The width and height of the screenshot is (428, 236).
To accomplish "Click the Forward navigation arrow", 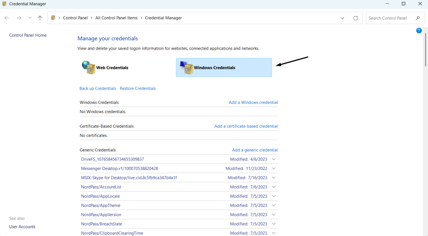I will (19, 18).
